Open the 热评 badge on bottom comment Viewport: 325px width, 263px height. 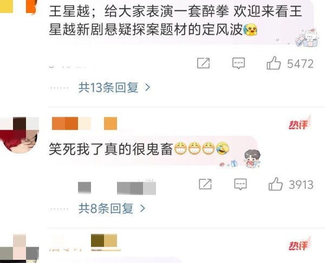tap(299, 245)
